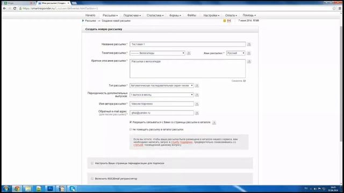Close the 'Мои рассылки' tab

[68, 3]
